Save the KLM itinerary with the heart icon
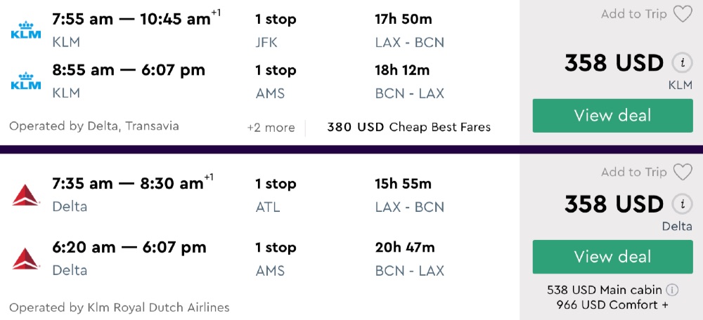Screen dimensions: 703x320 tap(682, 14)
